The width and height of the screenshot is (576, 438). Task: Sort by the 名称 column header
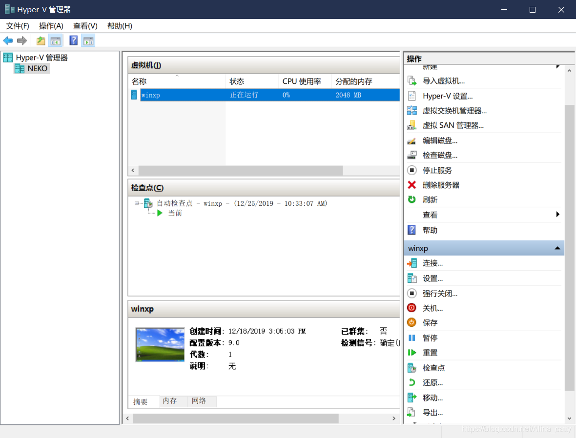177,81
